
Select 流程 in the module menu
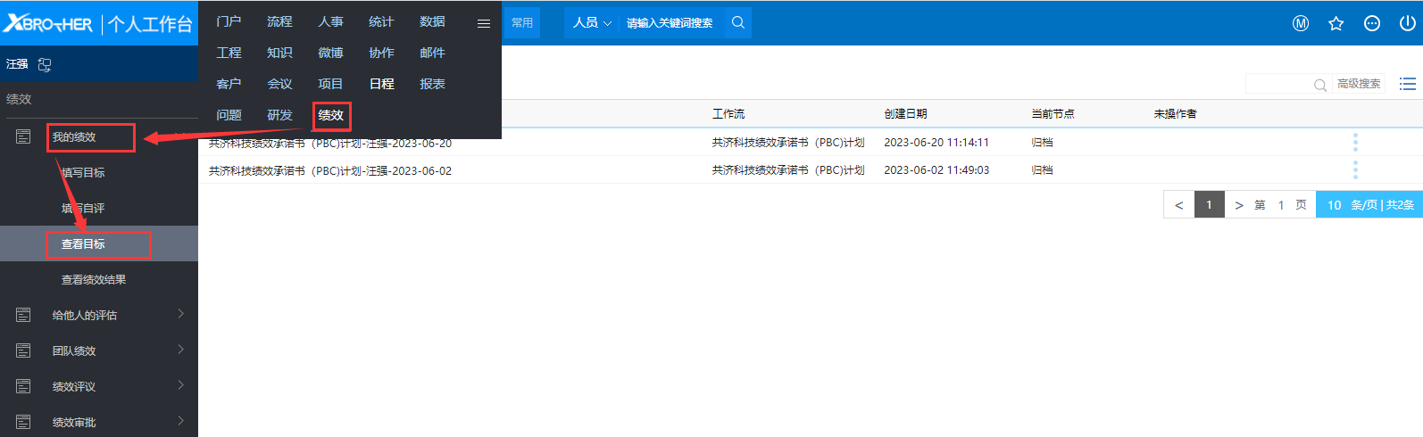pyautogui.click(x=279, y=21)
